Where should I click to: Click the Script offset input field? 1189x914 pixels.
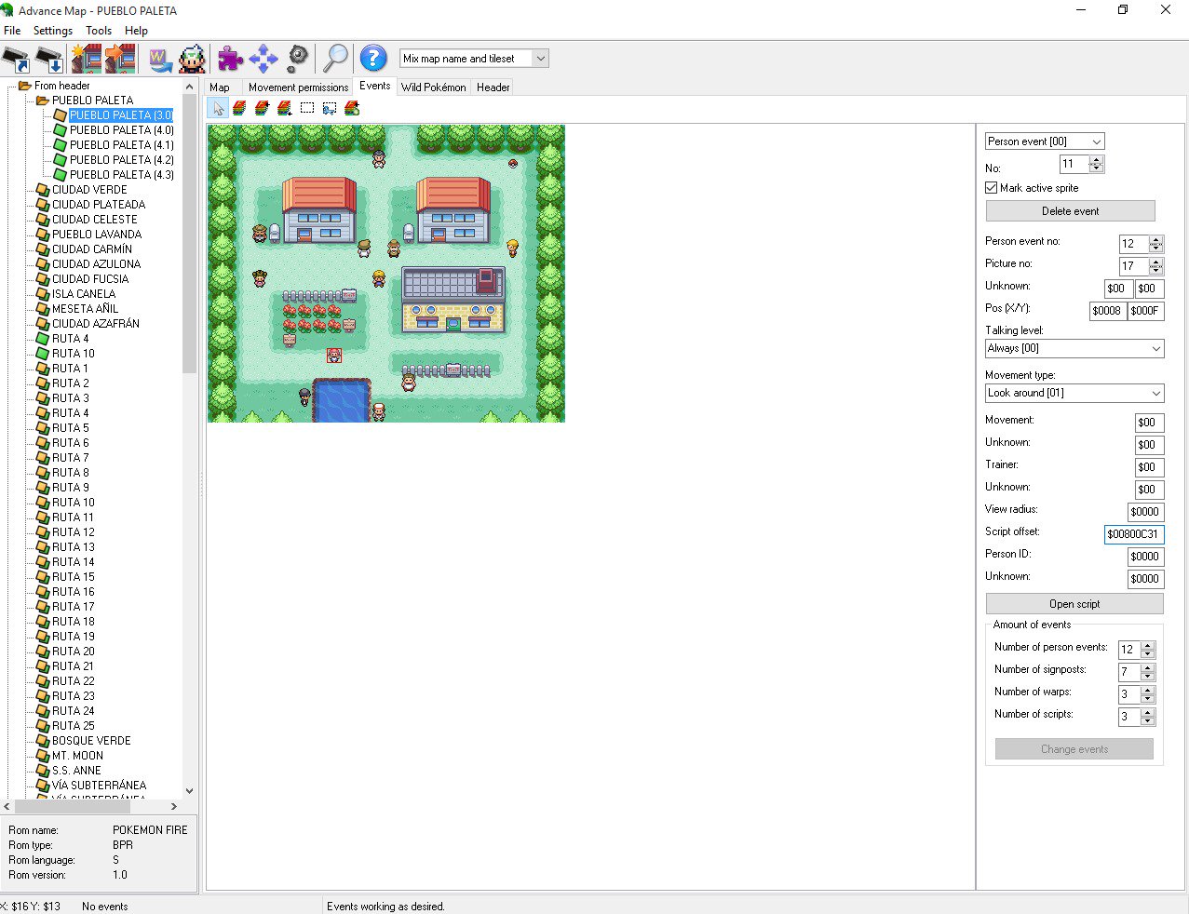pos(1134,534)
